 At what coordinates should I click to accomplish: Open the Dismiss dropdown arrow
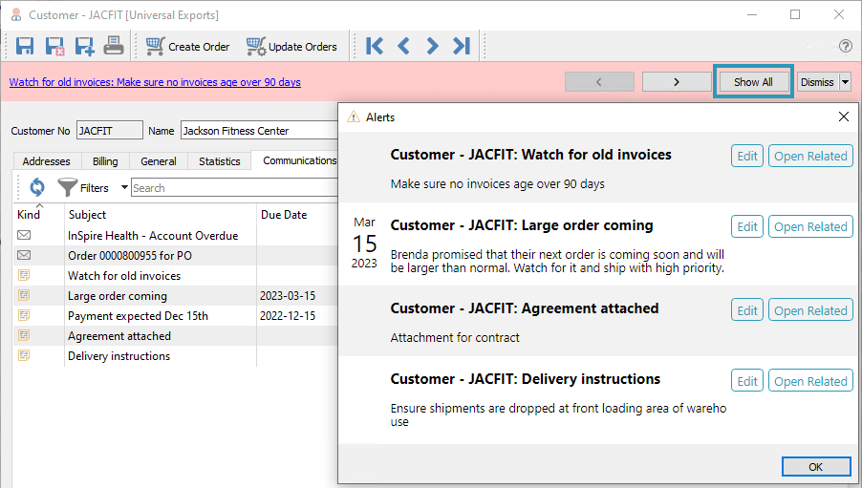coord(845,82)
